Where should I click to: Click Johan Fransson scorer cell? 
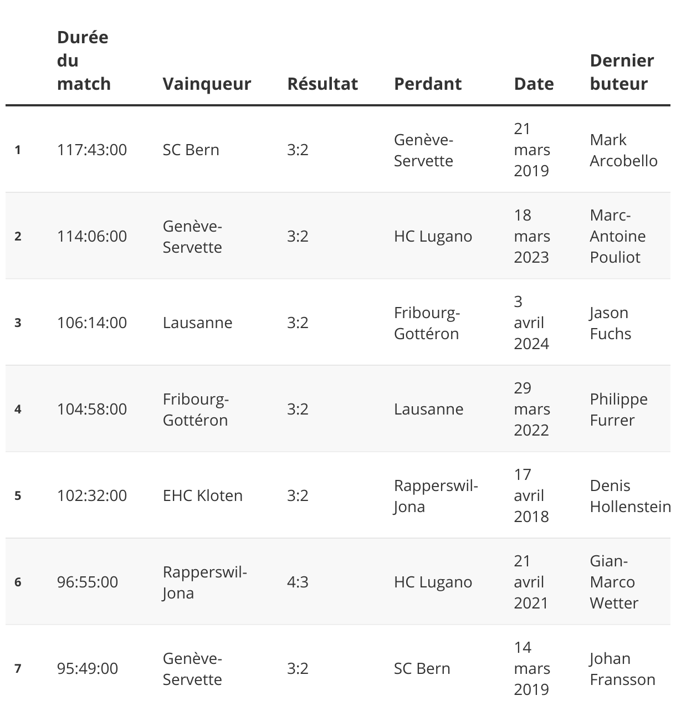[622, 669]
